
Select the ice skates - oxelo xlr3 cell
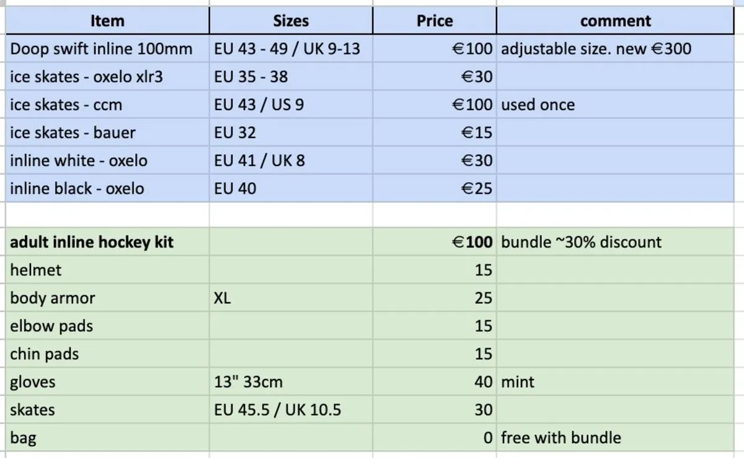(x=107, y=76)
